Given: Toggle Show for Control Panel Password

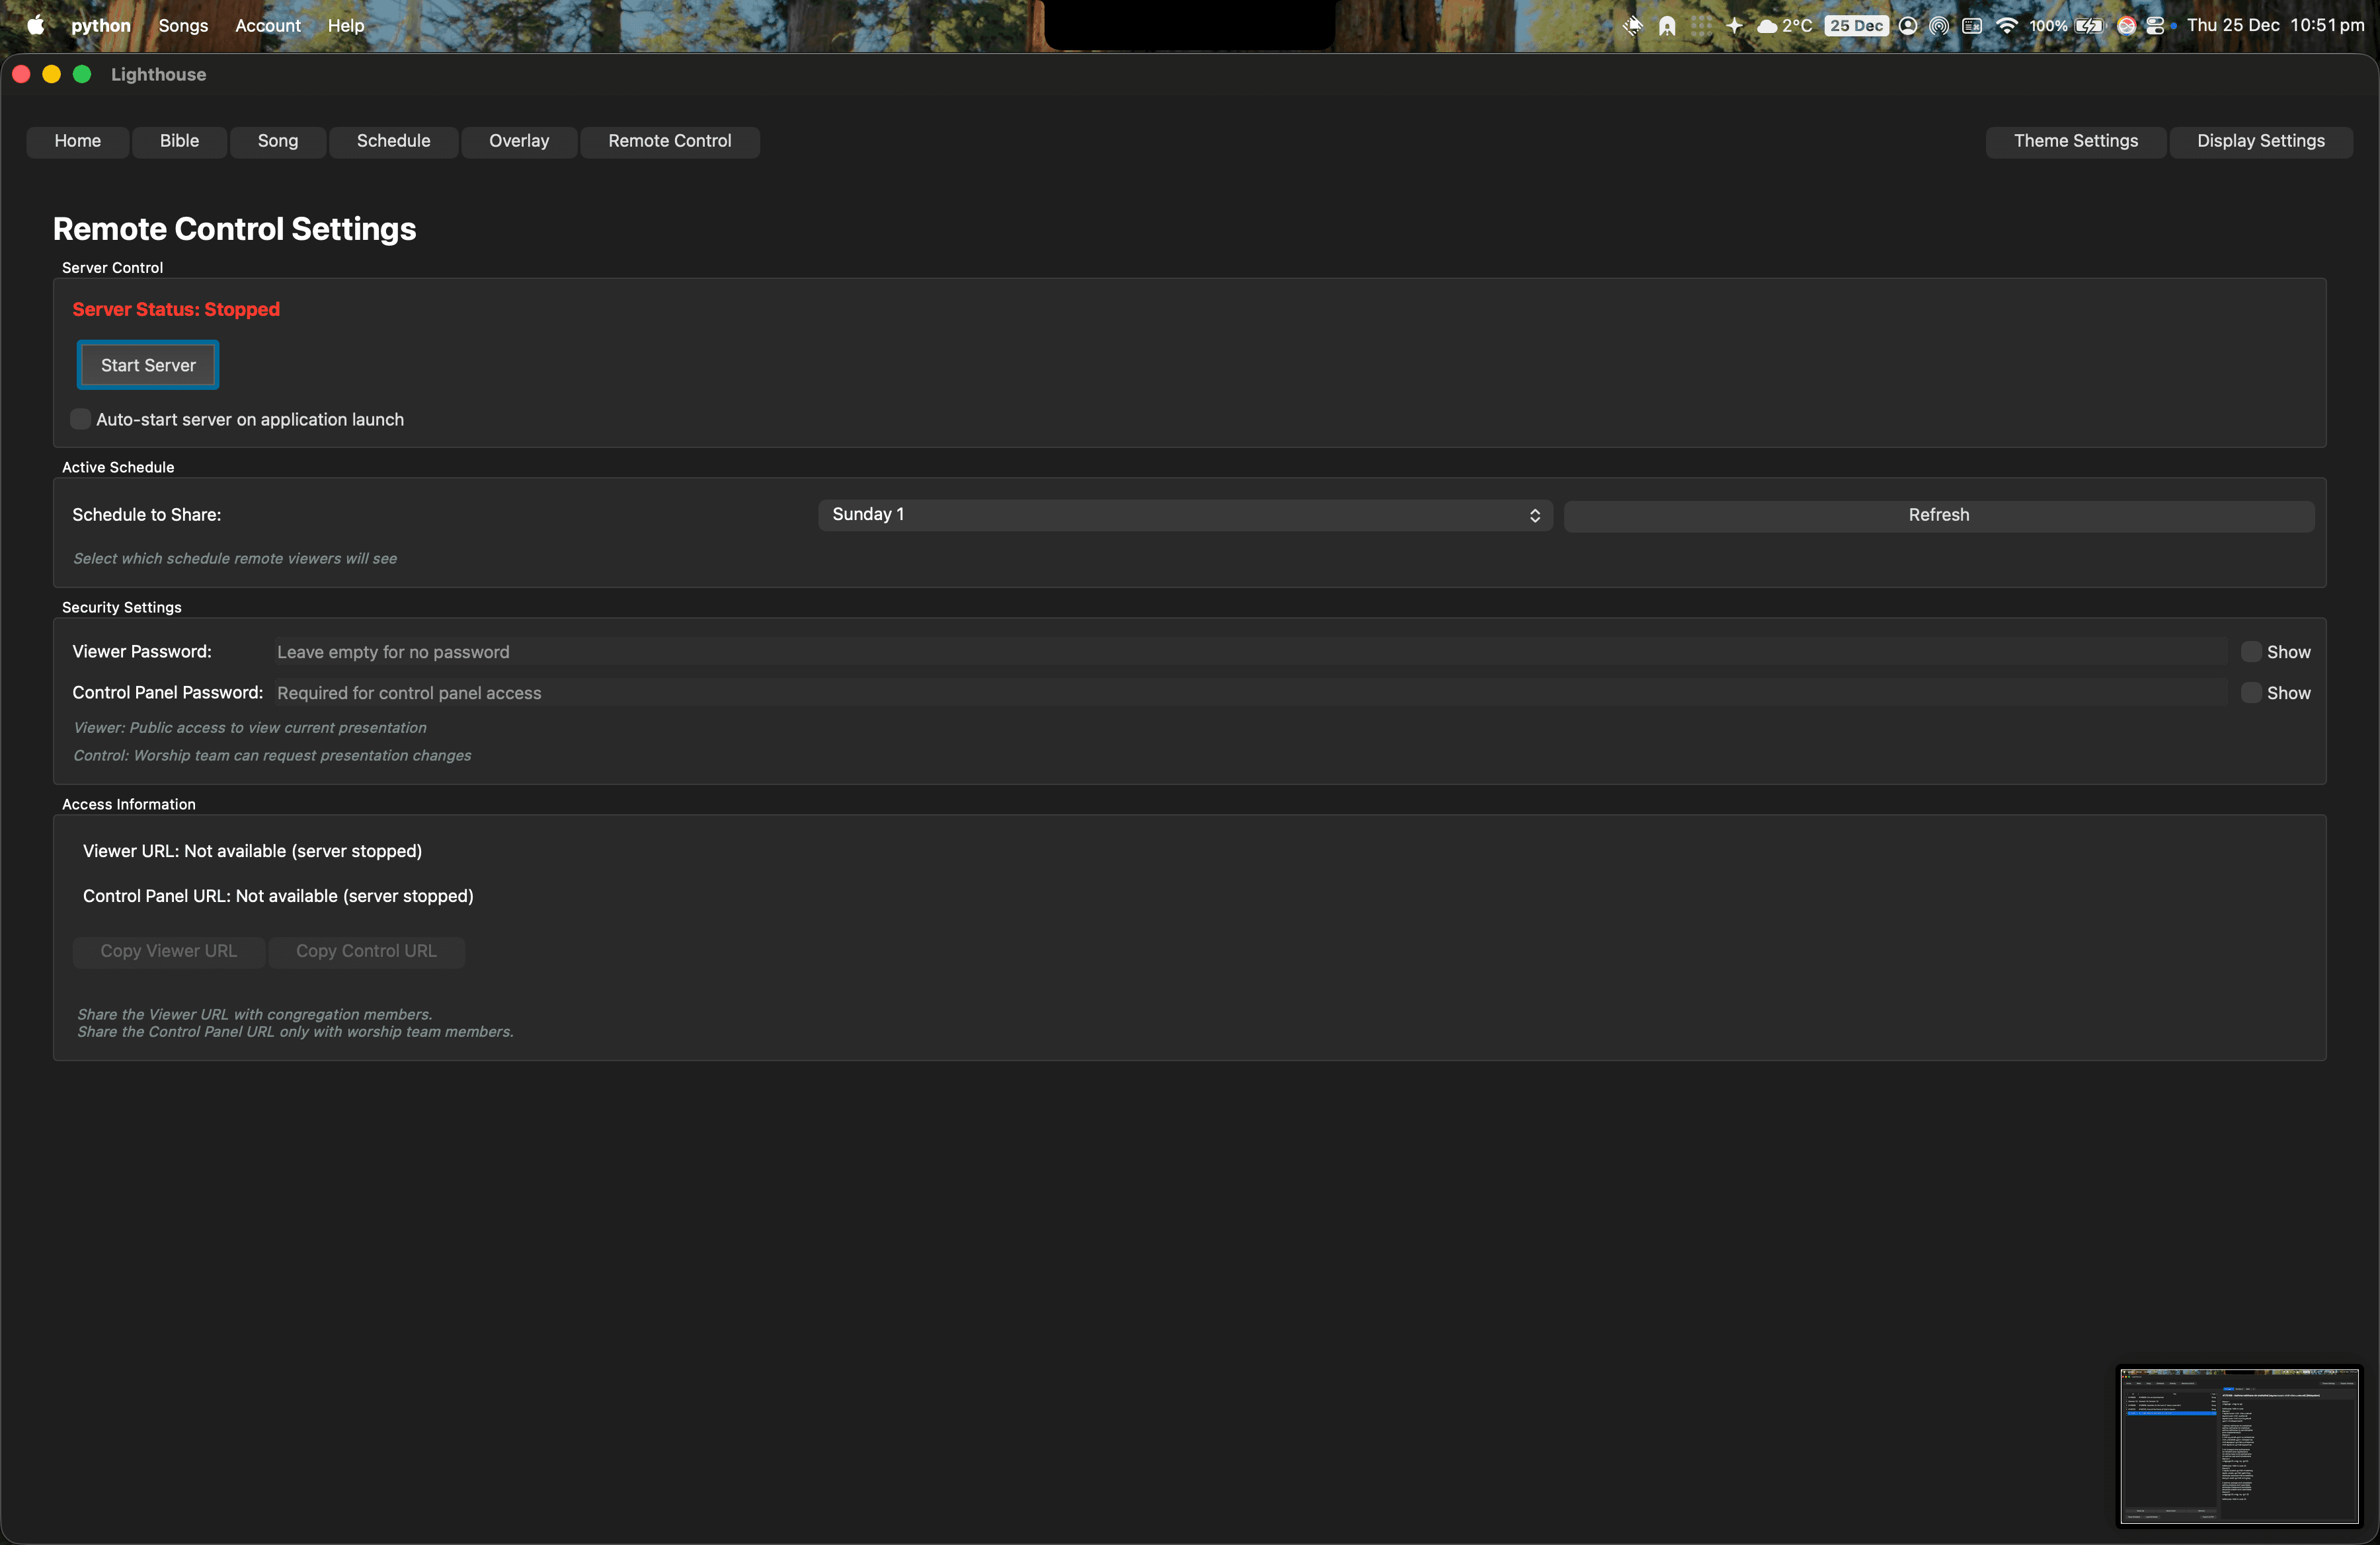Looking at the screenshot, I should [x=2251, y=693].
